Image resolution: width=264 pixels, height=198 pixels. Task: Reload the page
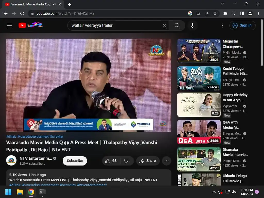click(22, 13)
